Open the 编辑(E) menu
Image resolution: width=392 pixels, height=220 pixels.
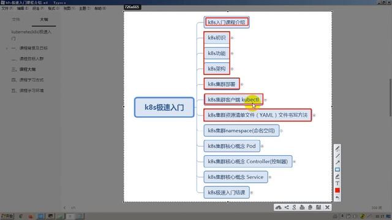point(22,9)
